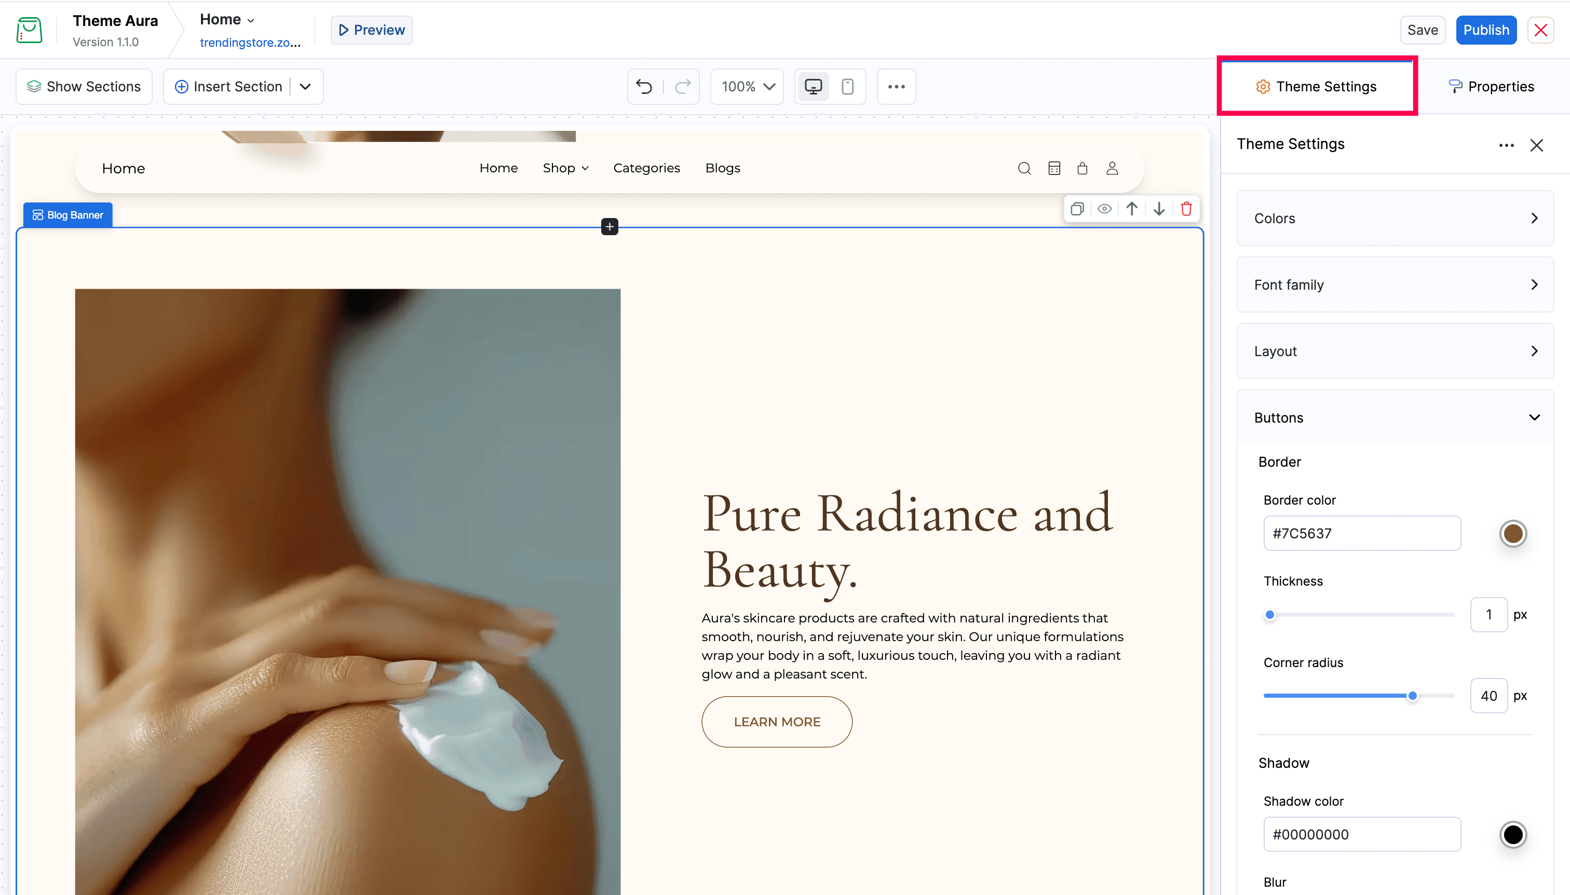Open Insert Section dropdown arrow
Viewport: 1570px width, 895px height.
pyautogui.click(x=305, y=87)
